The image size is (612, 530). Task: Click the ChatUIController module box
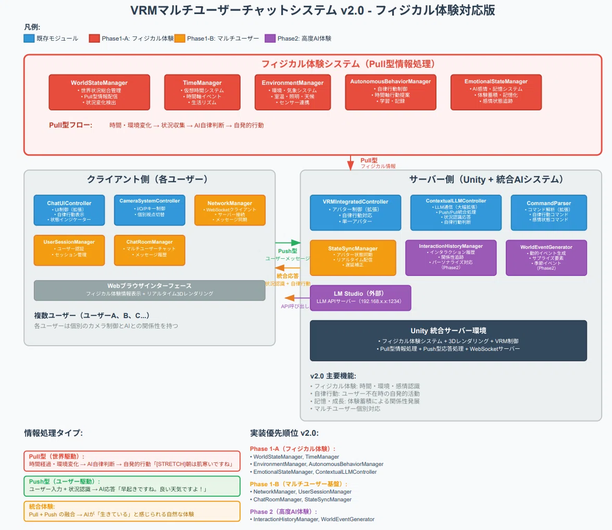coord(69,210)
